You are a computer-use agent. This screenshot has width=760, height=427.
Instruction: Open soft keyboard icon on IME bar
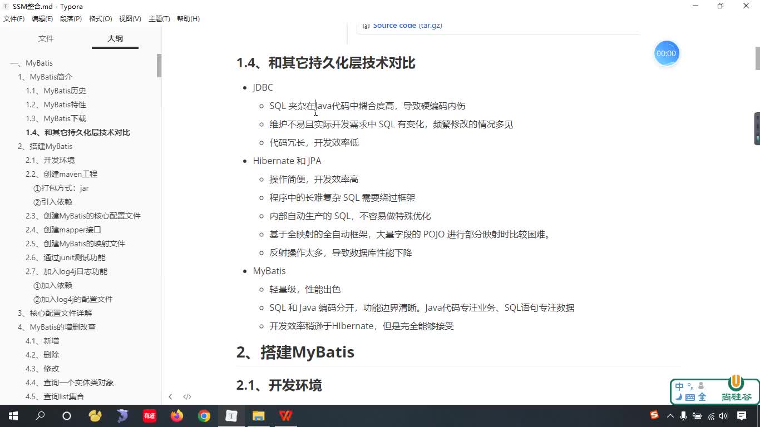[690, 397]
